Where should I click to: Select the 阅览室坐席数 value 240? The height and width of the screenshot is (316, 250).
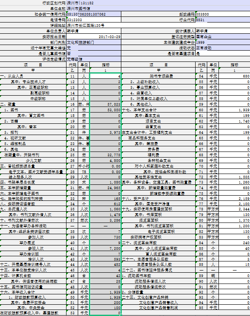click(x=234, y=243)
